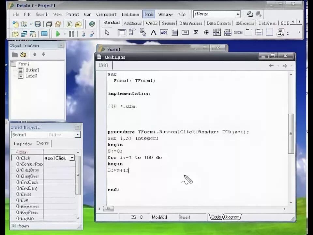Click the Step Over debug icon

[92, 34]
